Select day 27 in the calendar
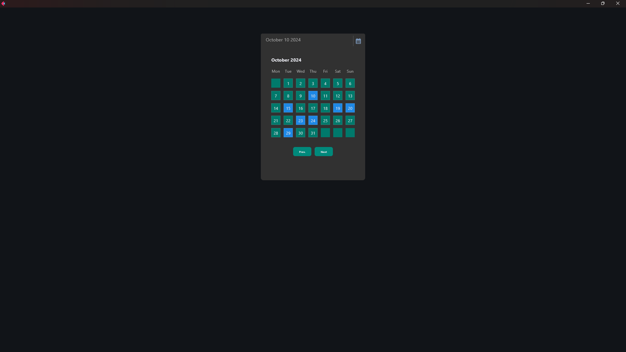Viewport: 626px width, 352px height. click(350, 121)
